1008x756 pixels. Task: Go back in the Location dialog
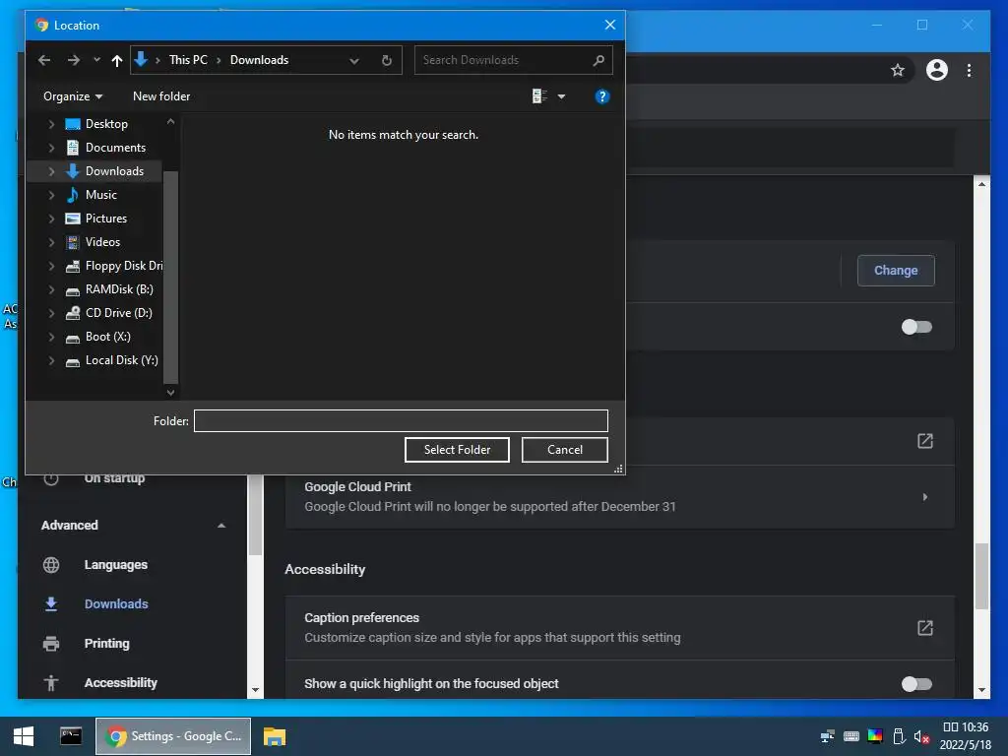click(44, 60)
